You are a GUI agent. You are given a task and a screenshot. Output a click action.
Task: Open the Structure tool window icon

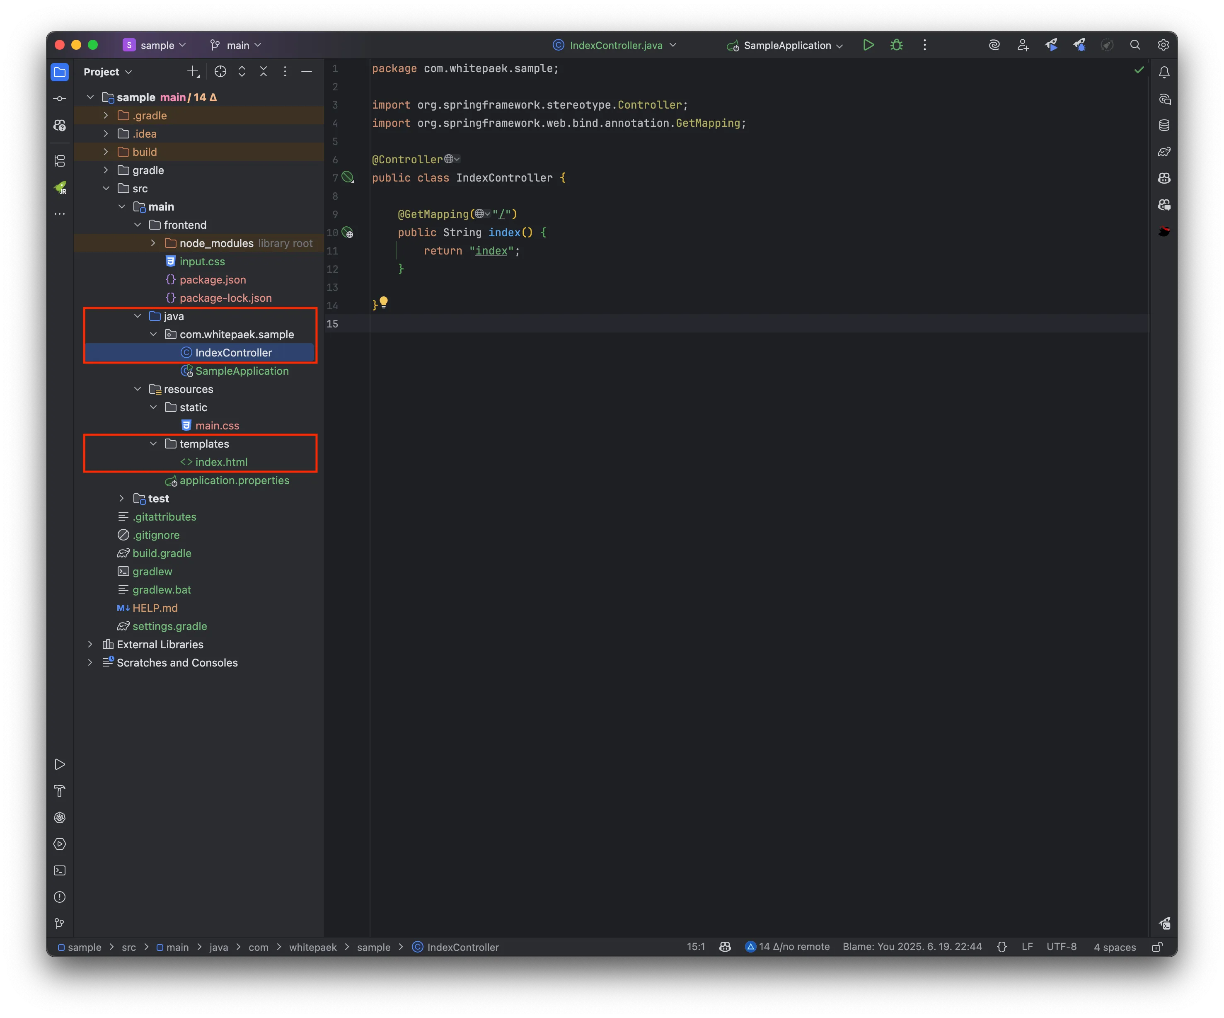pos(59,160)
